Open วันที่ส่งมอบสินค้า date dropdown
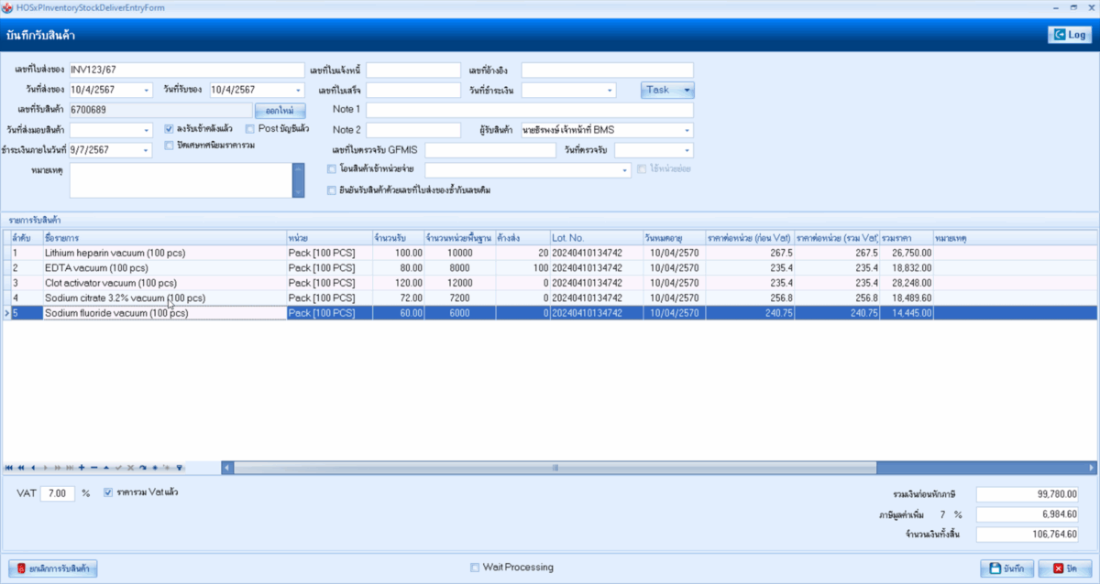The height and width of the screenshot is (584, 1100). tap(147, 130)
